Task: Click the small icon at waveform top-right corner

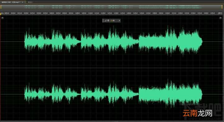Action: click(221, 18)
